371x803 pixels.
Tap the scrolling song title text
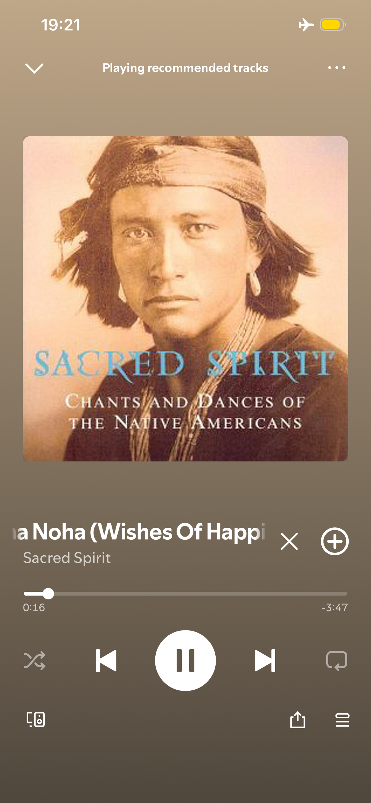pyautogui.click(x=139, y=532)
